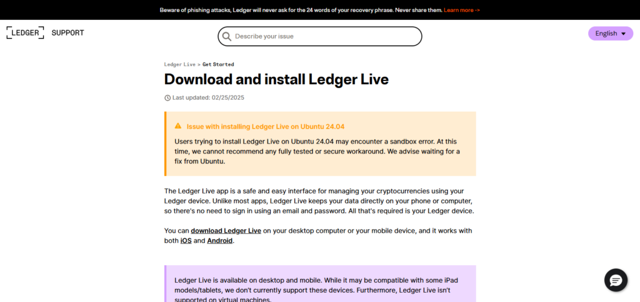Open the English language dropdown
The image size is (640, 302).
coord(610,34)
